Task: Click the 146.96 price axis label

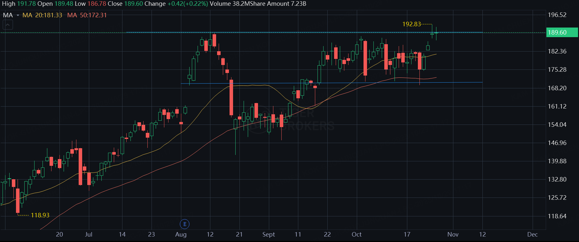Action: (557, 143)
